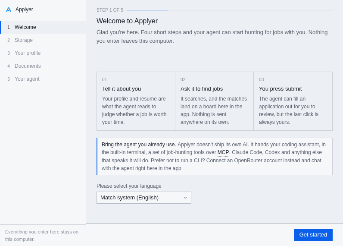This screenshot has height=246, width=343.
Task: Click the 03 card number
Action: pos(262,79)
